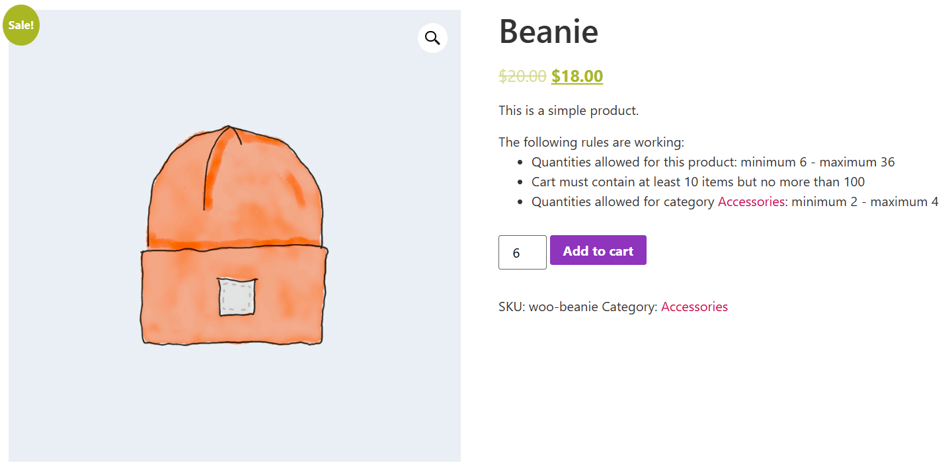Click the $18.00 sale price
Image resolution: width=952 pixels, height=471 pixels.
[x=577, y=76]
